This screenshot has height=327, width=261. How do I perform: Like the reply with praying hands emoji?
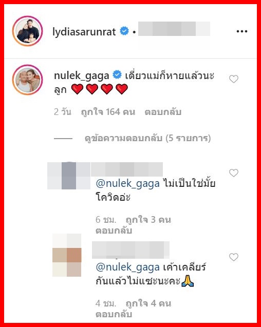tap(234, 257)
